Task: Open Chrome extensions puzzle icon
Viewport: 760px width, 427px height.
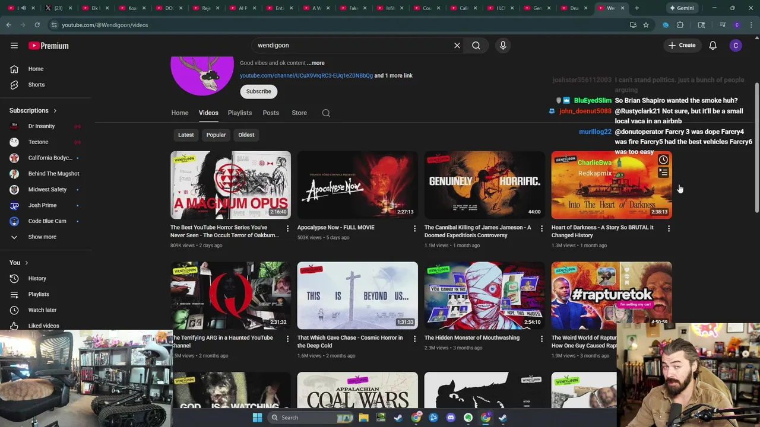Action: point(680,25)
